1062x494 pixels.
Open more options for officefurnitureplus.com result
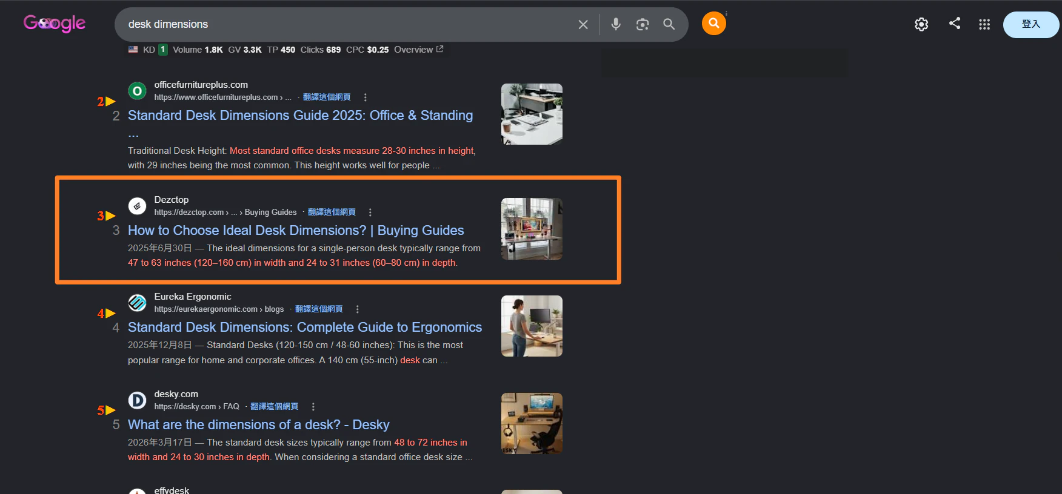(x=365, y=97)
